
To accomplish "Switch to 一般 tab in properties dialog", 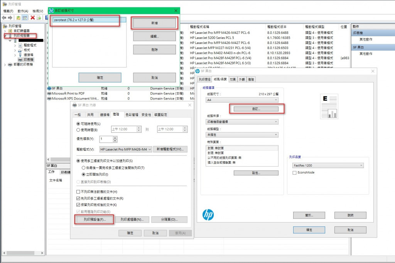I will pyautogui.click(x=78, y=115).
